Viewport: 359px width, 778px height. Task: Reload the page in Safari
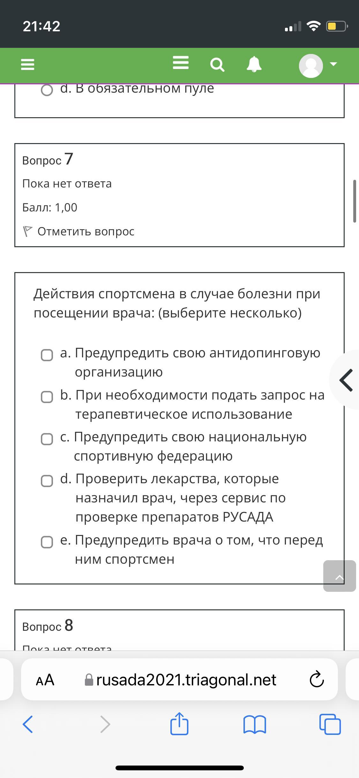(x=317, y=680)
